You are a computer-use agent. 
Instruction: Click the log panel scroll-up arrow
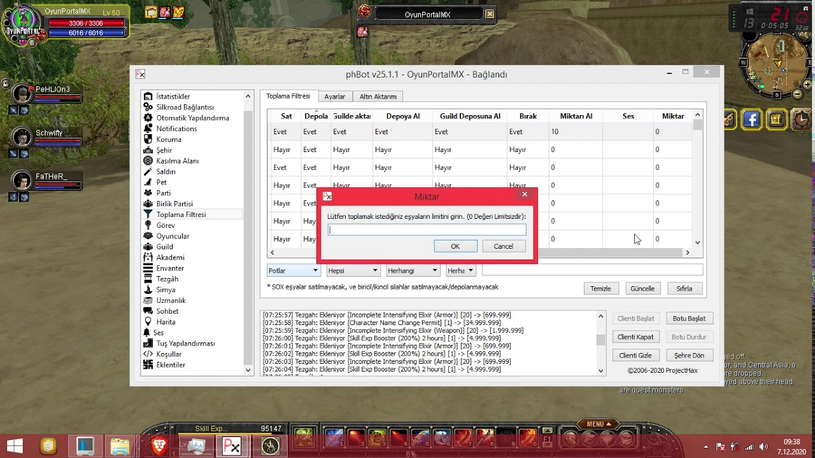point(600,316)
